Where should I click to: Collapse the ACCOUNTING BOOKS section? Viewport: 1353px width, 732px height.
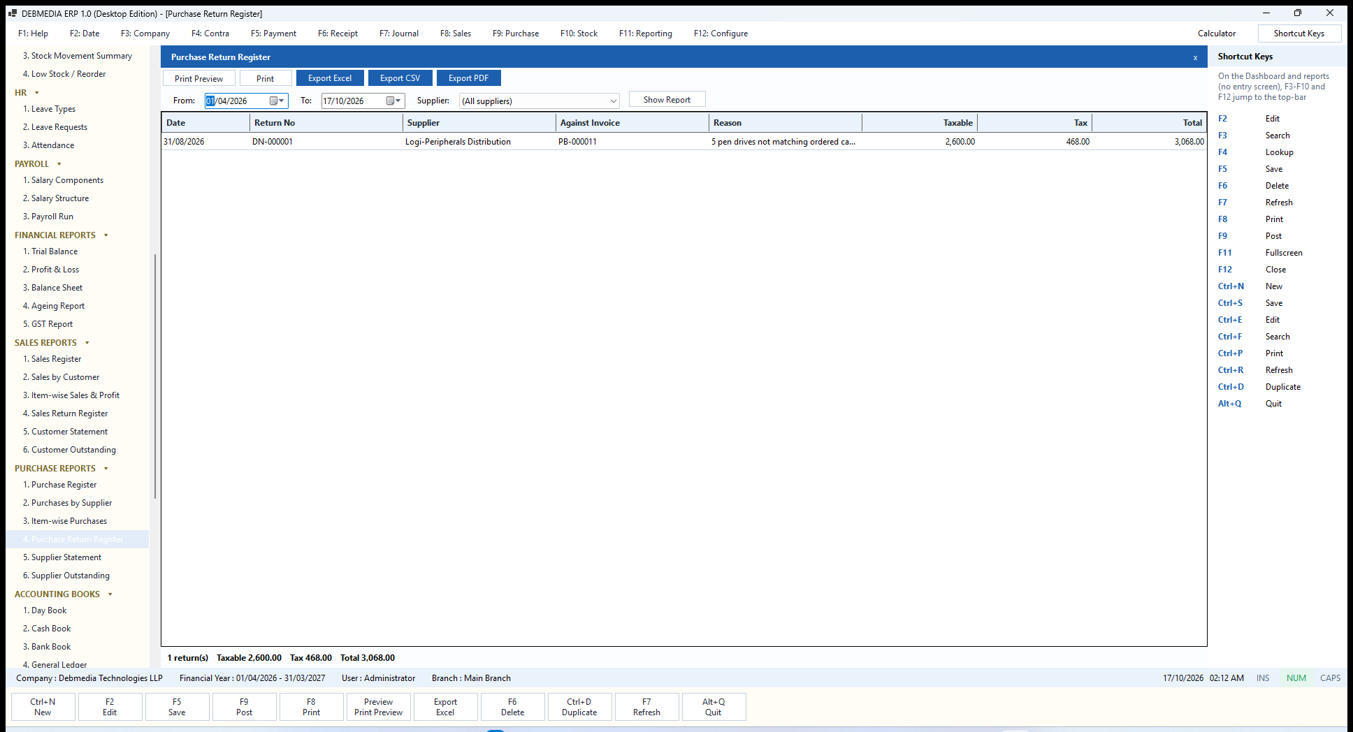[110, 594]
